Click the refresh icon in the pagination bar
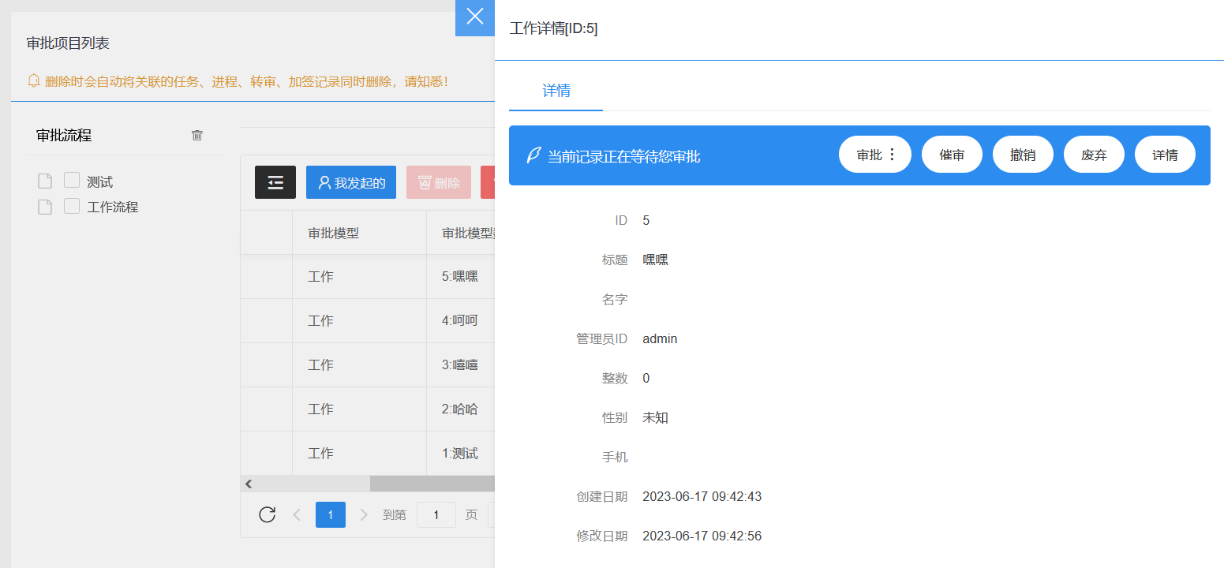Image resolution: width=1224 pixels, height=568 pixels. tap(267, 514)
